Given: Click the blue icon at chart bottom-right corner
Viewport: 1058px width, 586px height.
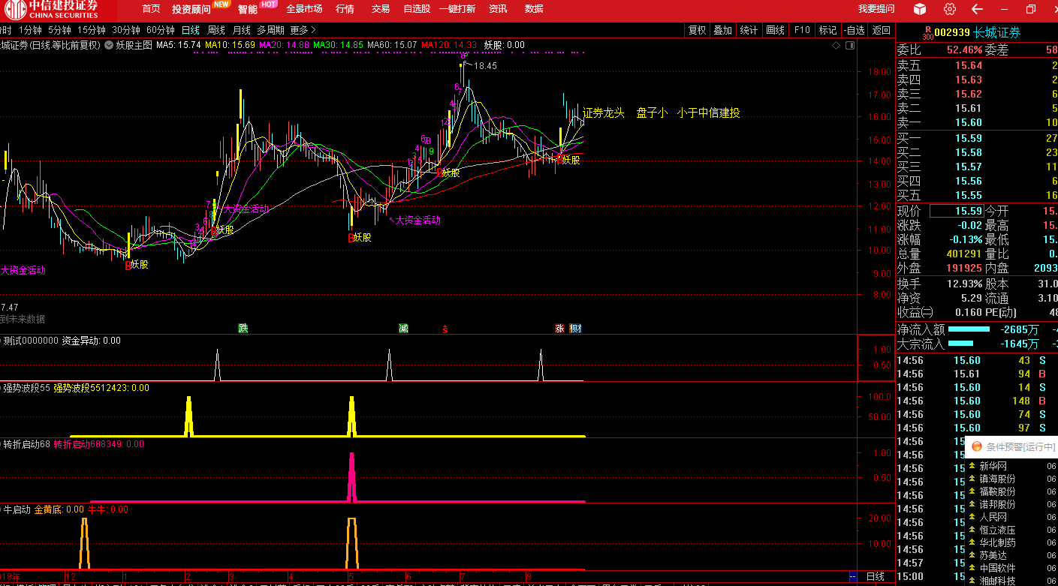Looking at the screenshot, I should tap(853, 576).
